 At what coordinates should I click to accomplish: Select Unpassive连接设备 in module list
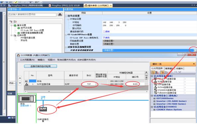click(x=166, y=90)
